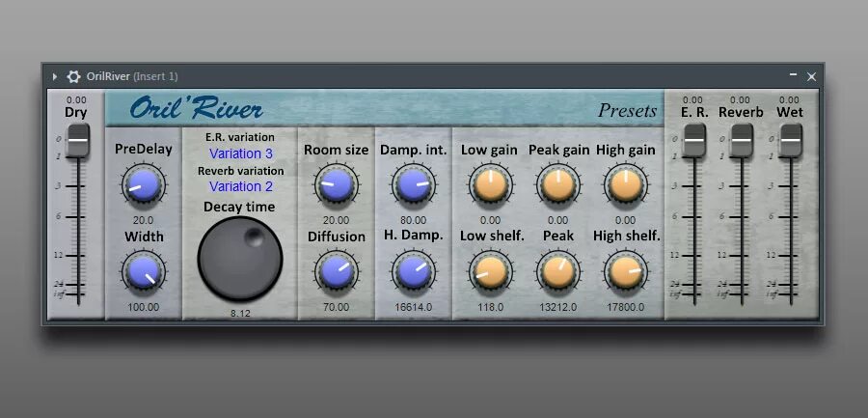
Task: Click the Peak gain knob
Action: [x=558, y=185]
